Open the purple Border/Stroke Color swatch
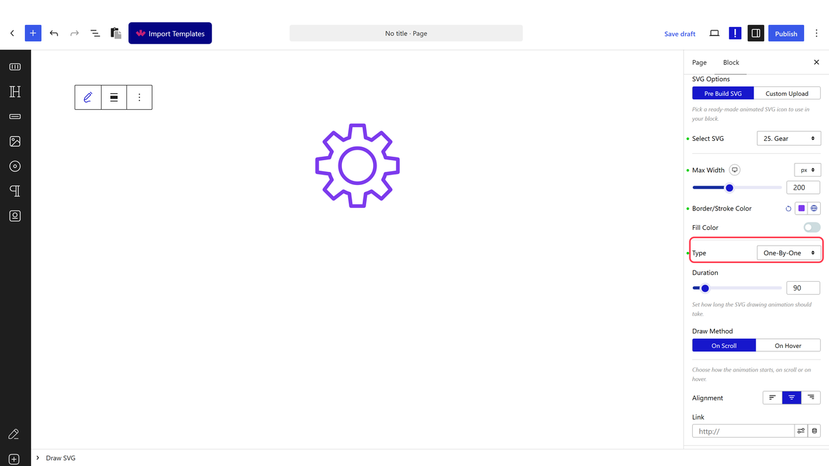This screenshot has width=829, height=466. (801, 208)
